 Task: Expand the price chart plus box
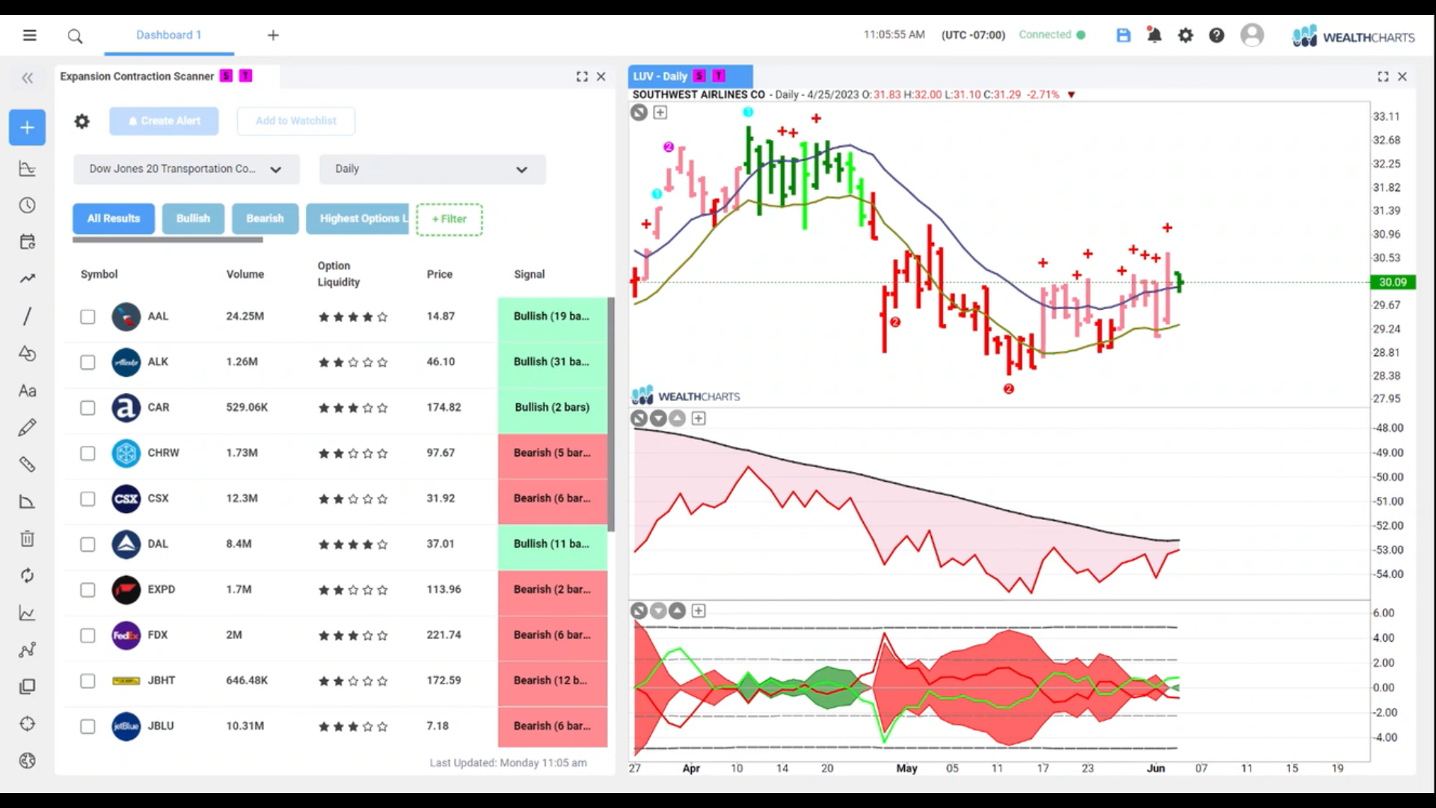coord(660,112)
